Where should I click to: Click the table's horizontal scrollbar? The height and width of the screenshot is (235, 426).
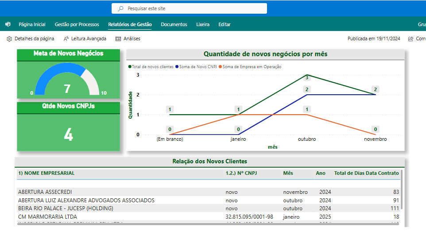[208, 224]
